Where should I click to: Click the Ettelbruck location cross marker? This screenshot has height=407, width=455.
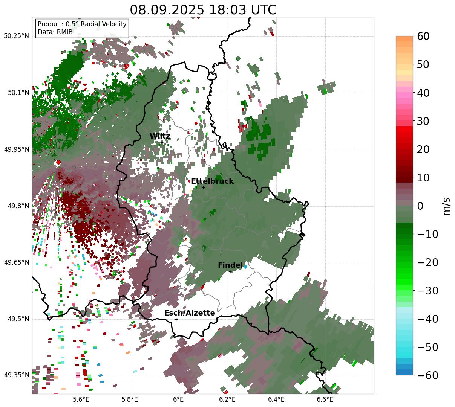[203, 187]
